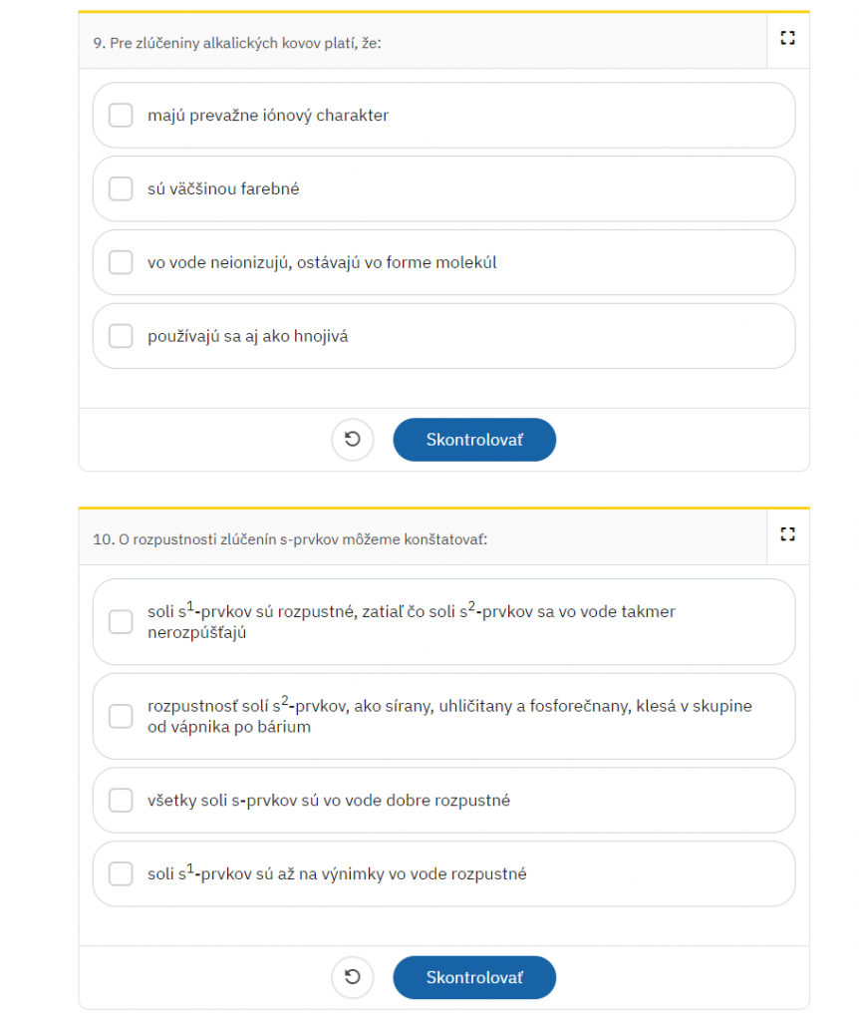Click the 'sú väčšinou farebné' answer text
This screenshot has height=1021, width=859.
223,188
